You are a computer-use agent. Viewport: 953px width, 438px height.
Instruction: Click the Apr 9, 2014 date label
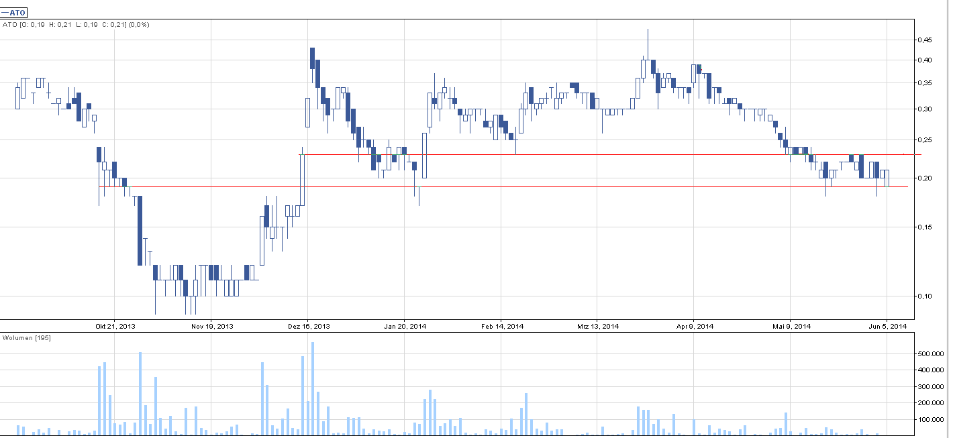tap(695, 327)
